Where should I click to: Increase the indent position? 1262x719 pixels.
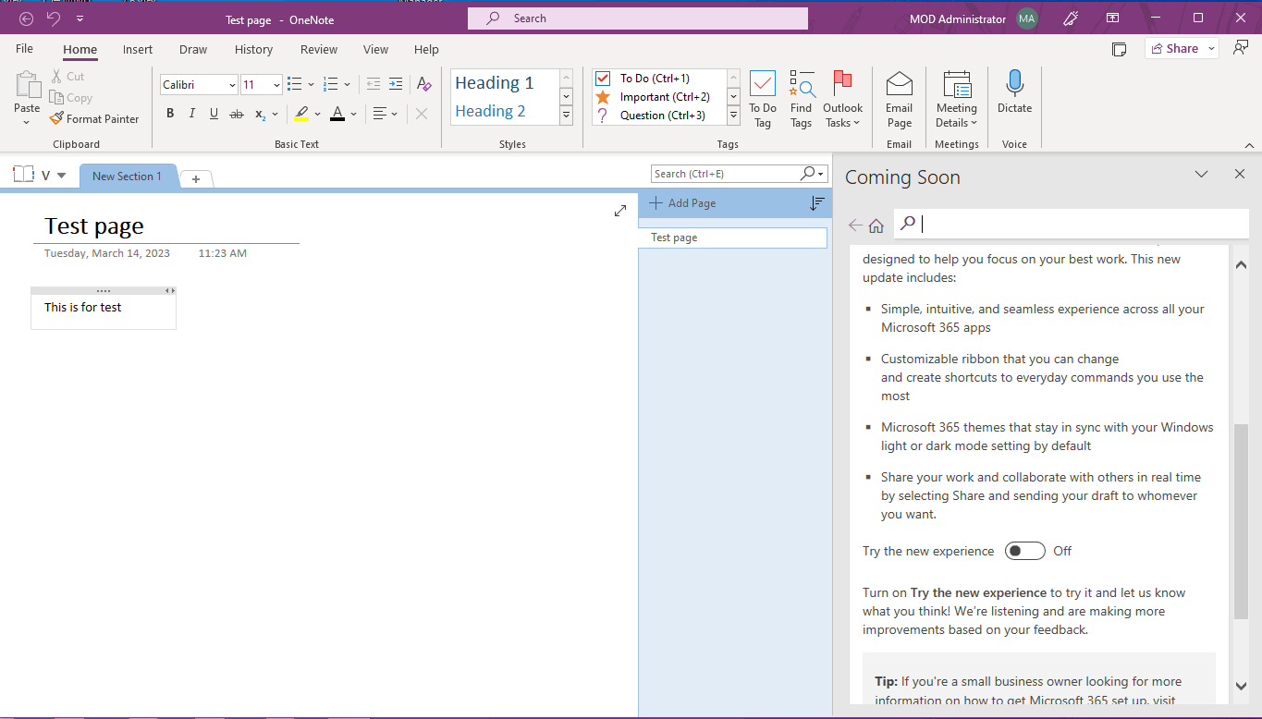pos(396,84)
